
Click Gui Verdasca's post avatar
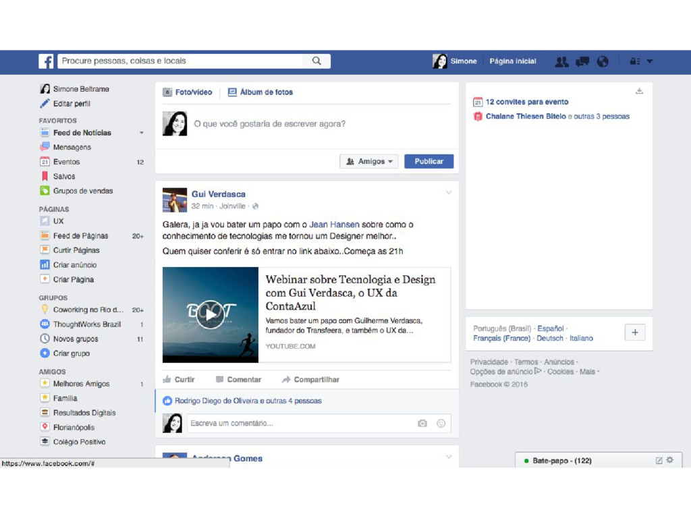175,200
